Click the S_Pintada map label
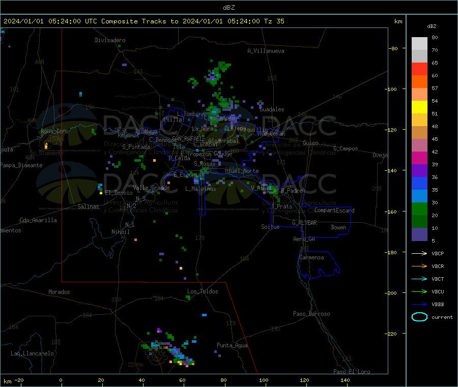The width and height of the screenshot is (458, 387). click(x=136, y=147)
